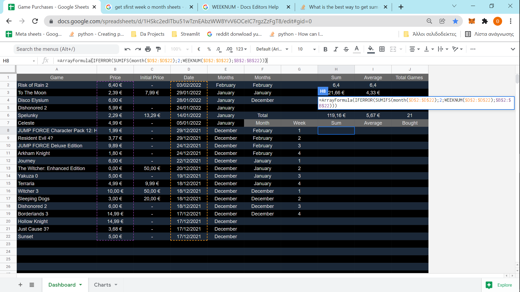Select the Paint format tool
The image size is (520, 292).
[158, 49]
